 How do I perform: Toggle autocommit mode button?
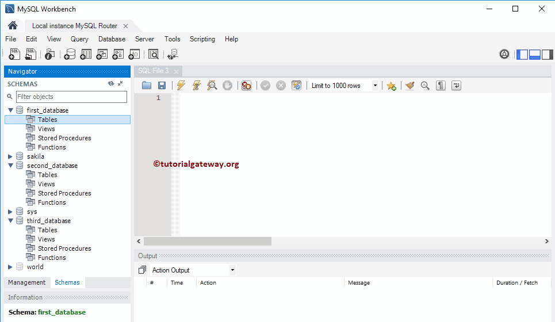tap(297, 85)
